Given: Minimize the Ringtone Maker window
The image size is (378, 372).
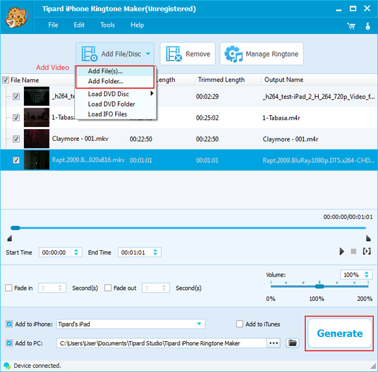Looking at the screenshot, I should click(338, 10).
